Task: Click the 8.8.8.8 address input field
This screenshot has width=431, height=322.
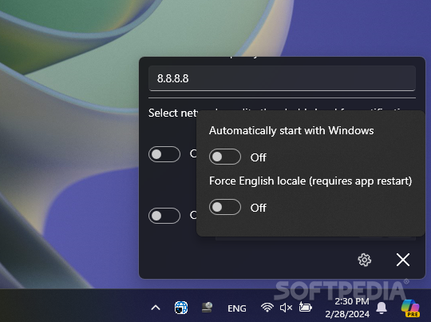Action: (282, 78)
